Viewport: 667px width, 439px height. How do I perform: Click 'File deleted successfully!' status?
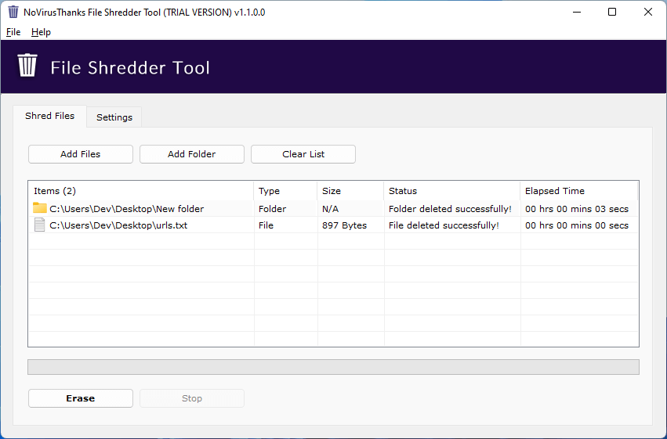coord(444,225)
